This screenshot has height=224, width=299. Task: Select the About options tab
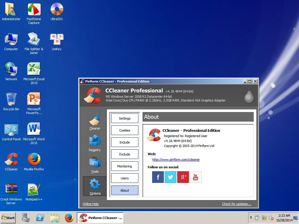125,190
